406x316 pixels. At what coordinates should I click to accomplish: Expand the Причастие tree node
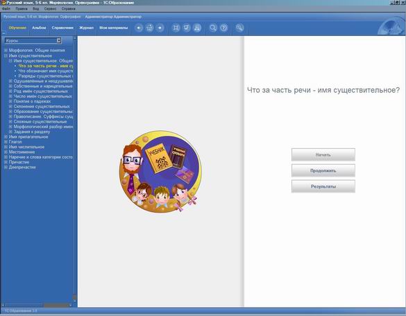pos(6,162)
